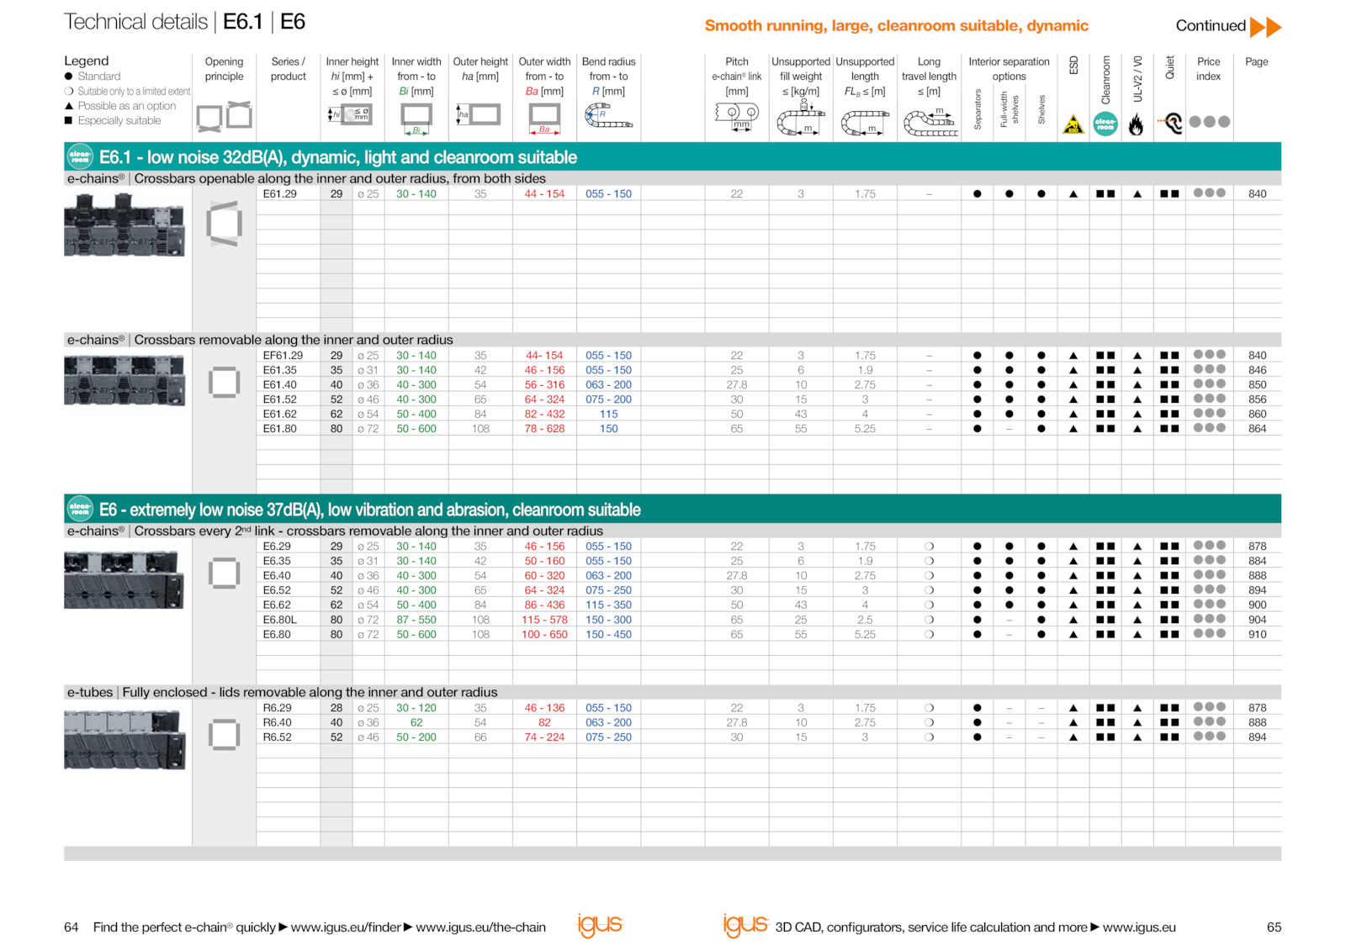The width and height of the screenshot is (1346, 951).
Task: Select the series name R6.40
Action: point(277,722)
